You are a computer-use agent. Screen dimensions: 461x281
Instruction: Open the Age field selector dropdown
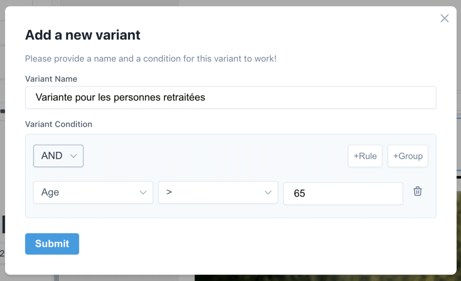tap(93, 192)
